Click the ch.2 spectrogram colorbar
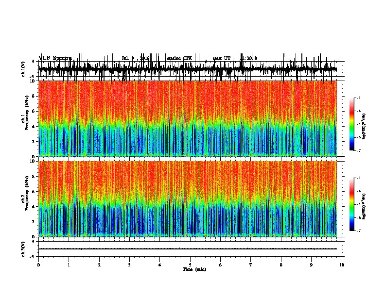 [351, 204]
